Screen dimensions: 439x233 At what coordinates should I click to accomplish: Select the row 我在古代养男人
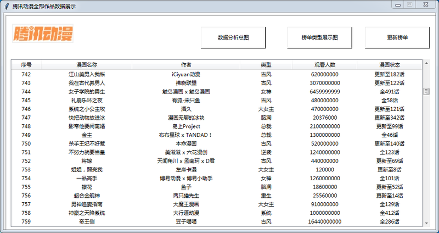point(216,83)
